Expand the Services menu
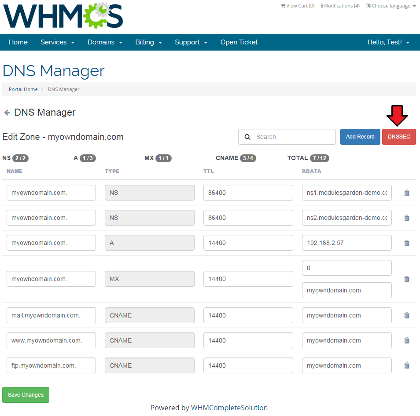Image resolution: width=420 pixels, height=416 pixels. pos(57,42)
